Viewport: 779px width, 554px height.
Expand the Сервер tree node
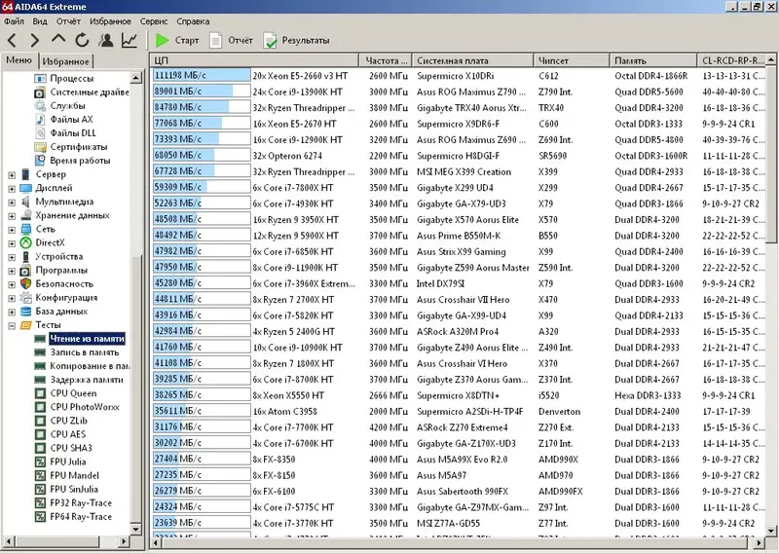tap(12, 175)
